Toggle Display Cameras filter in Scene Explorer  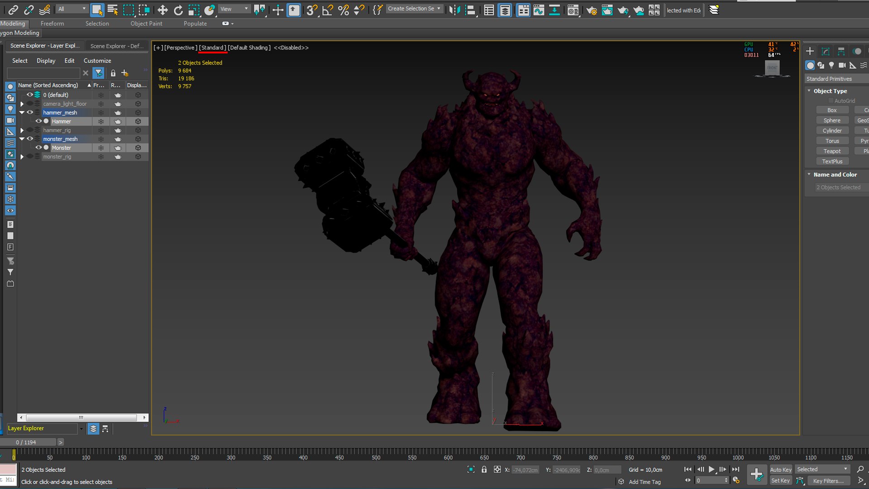point(10,120)
